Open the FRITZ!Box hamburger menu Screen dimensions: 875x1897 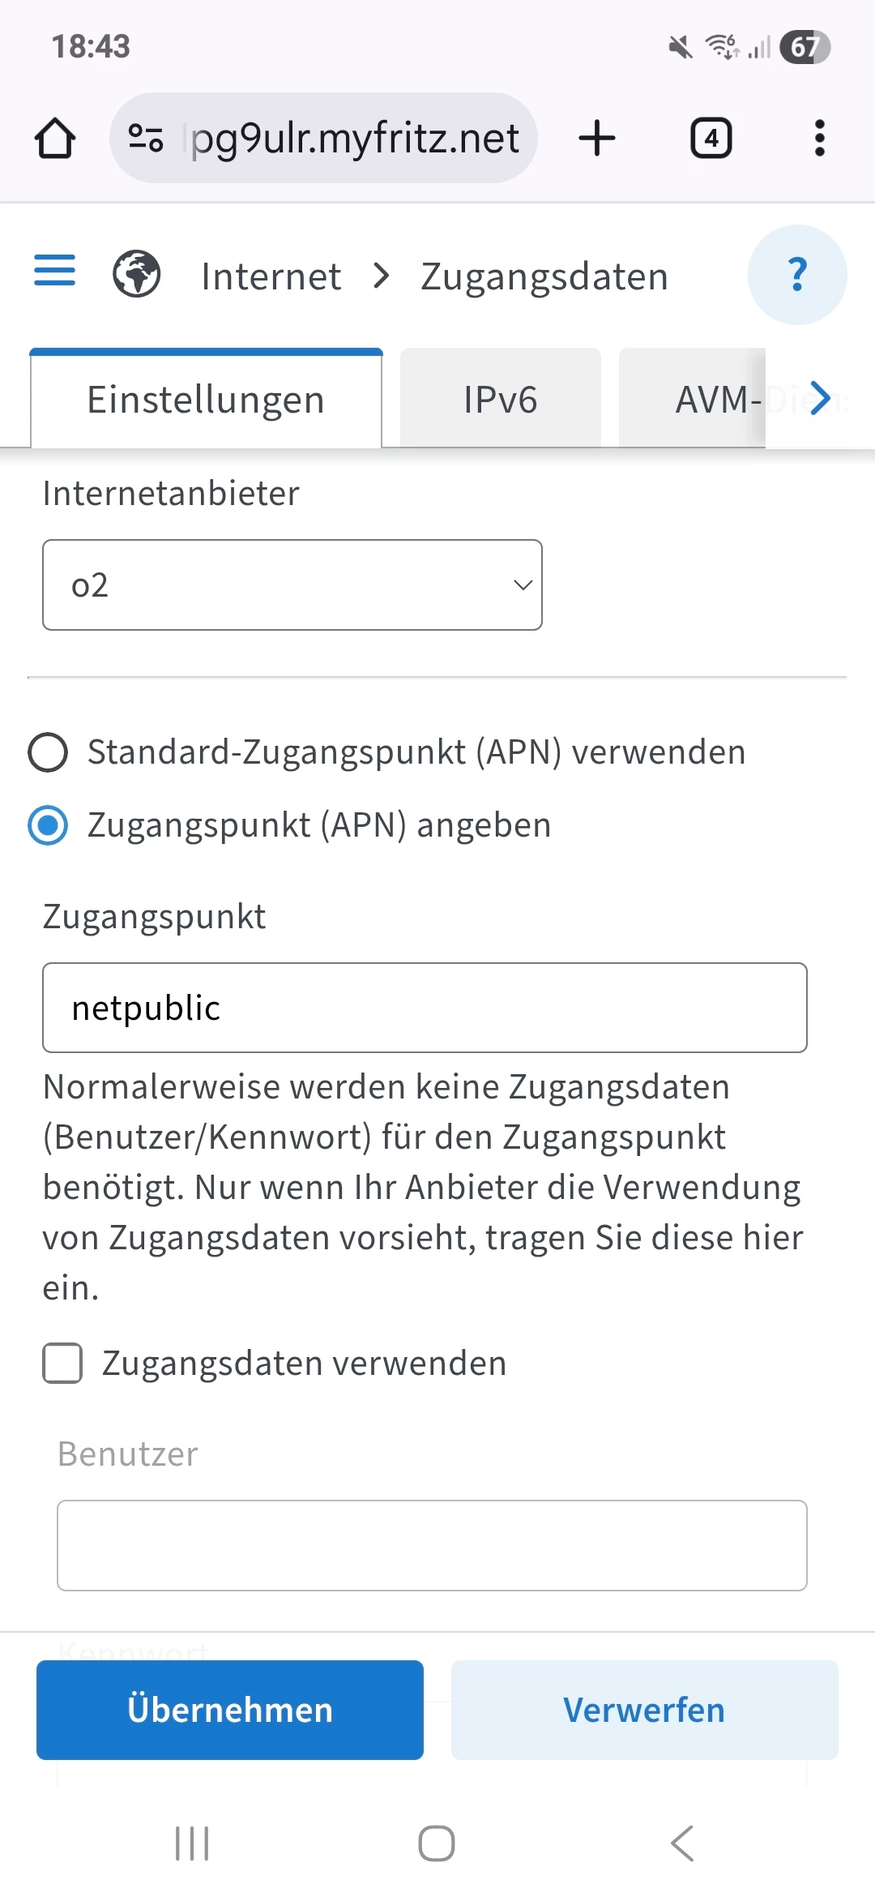click(54, 271)
